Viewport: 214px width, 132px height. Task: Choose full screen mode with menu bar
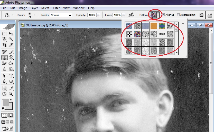8,122
